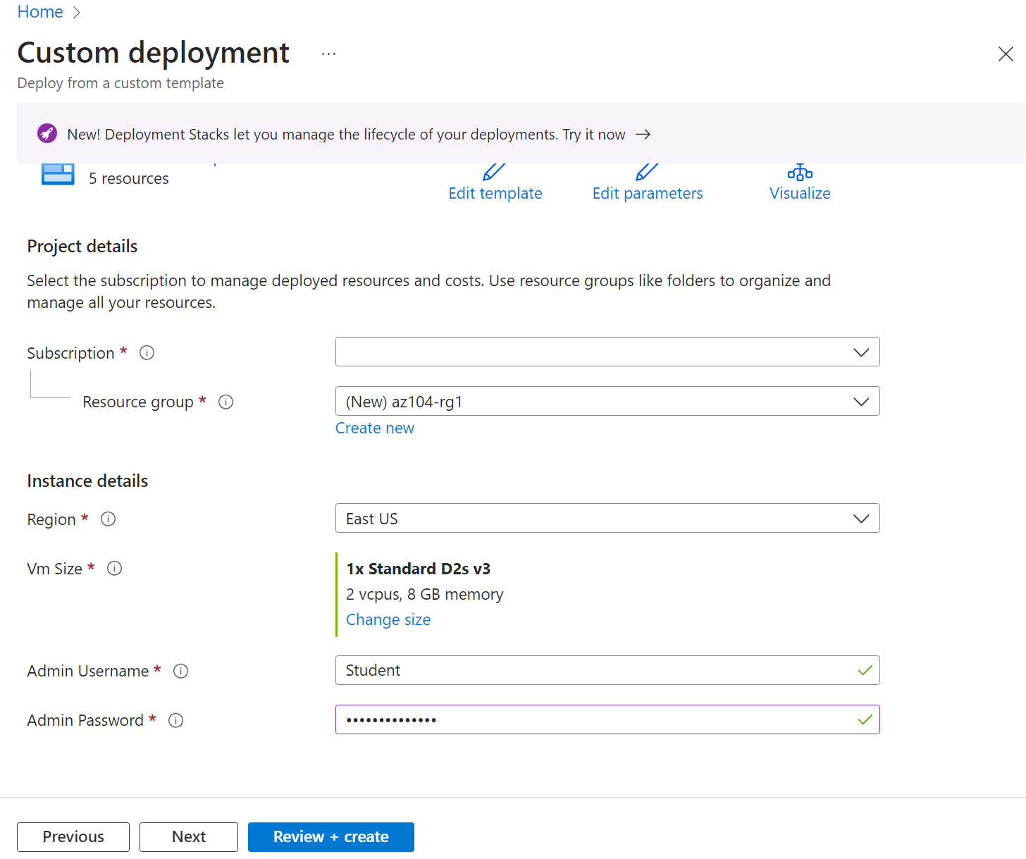Click the Resource group info icon

pos(225,402)
